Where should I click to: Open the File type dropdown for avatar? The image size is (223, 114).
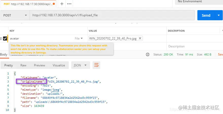[79, 39]
